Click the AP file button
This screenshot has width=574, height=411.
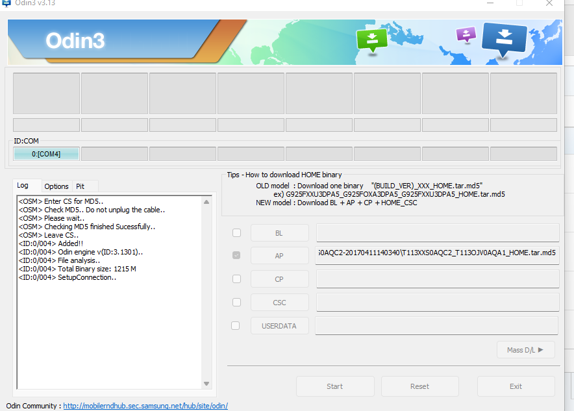pyautogui.click(x=279, y=256)
